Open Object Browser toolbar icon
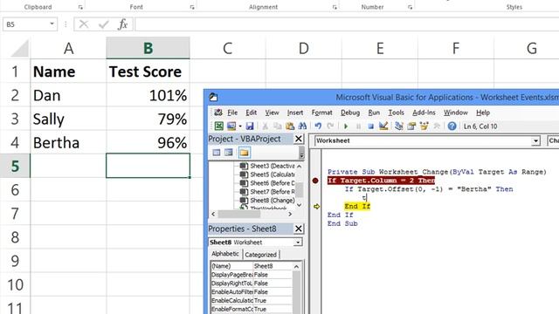The width and height of the screenshot is (559, 314). (x=424, y=126)
